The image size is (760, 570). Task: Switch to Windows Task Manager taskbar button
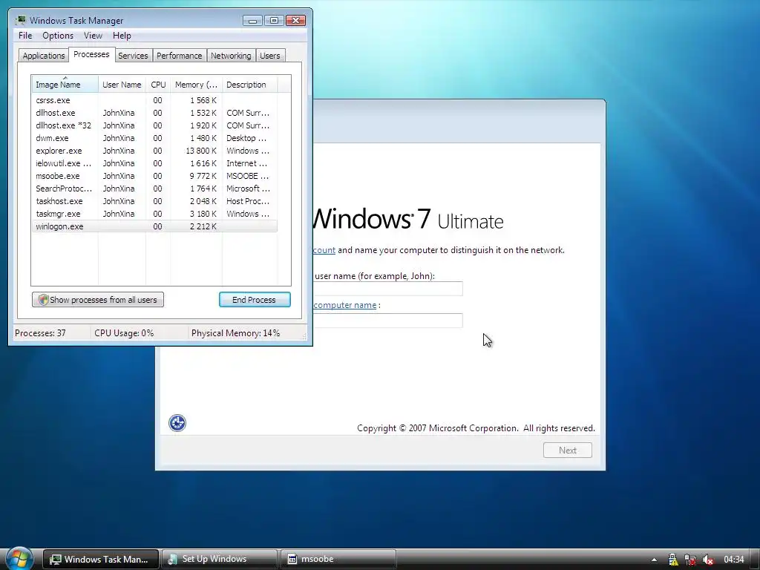coord(101,560)
